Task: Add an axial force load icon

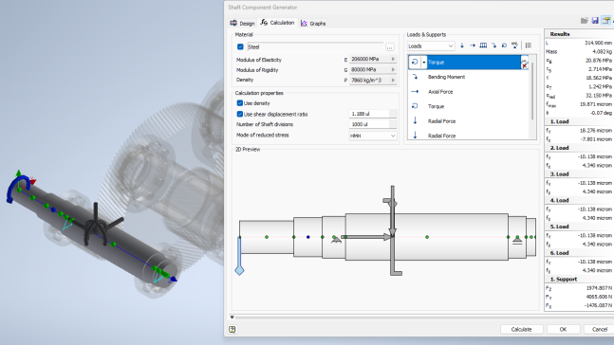Action: point(473,45)
